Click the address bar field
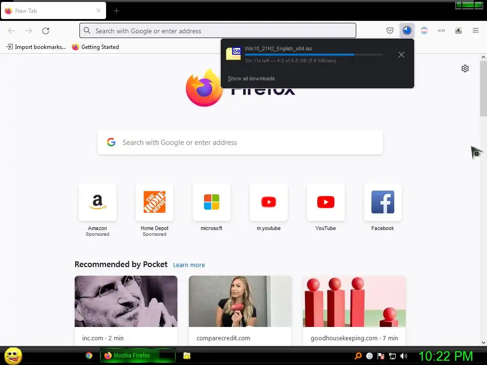487x365 pixels. point(218,31)
